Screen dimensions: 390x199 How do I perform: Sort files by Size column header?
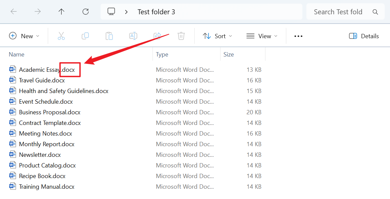coord(228,54)
